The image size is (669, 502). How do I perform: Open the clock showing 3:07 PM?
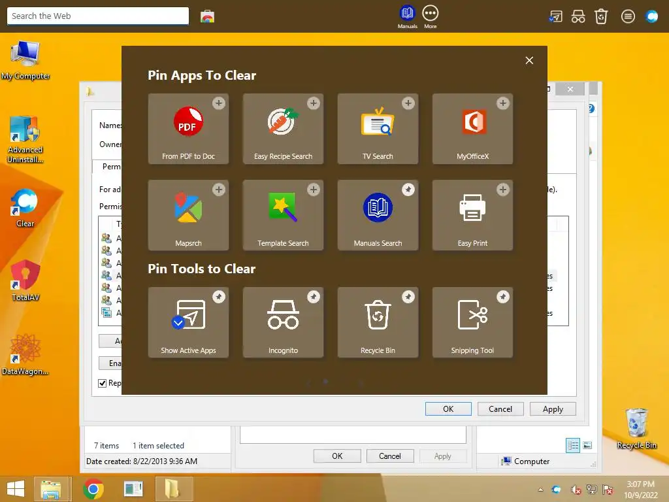coord(640,490)
